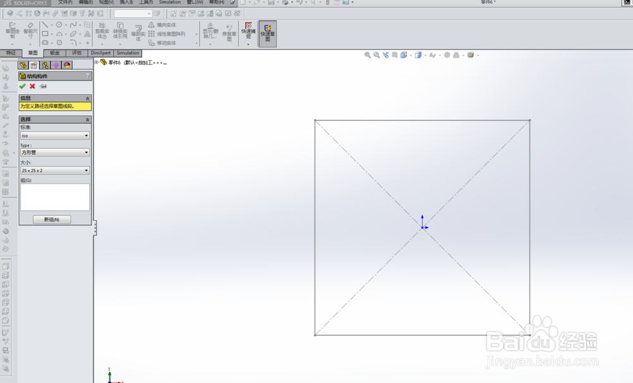The height and width of the screenshot is (383, 633).
Task: Cancel the 结构构件 command with red X
Action: point(31,85)
